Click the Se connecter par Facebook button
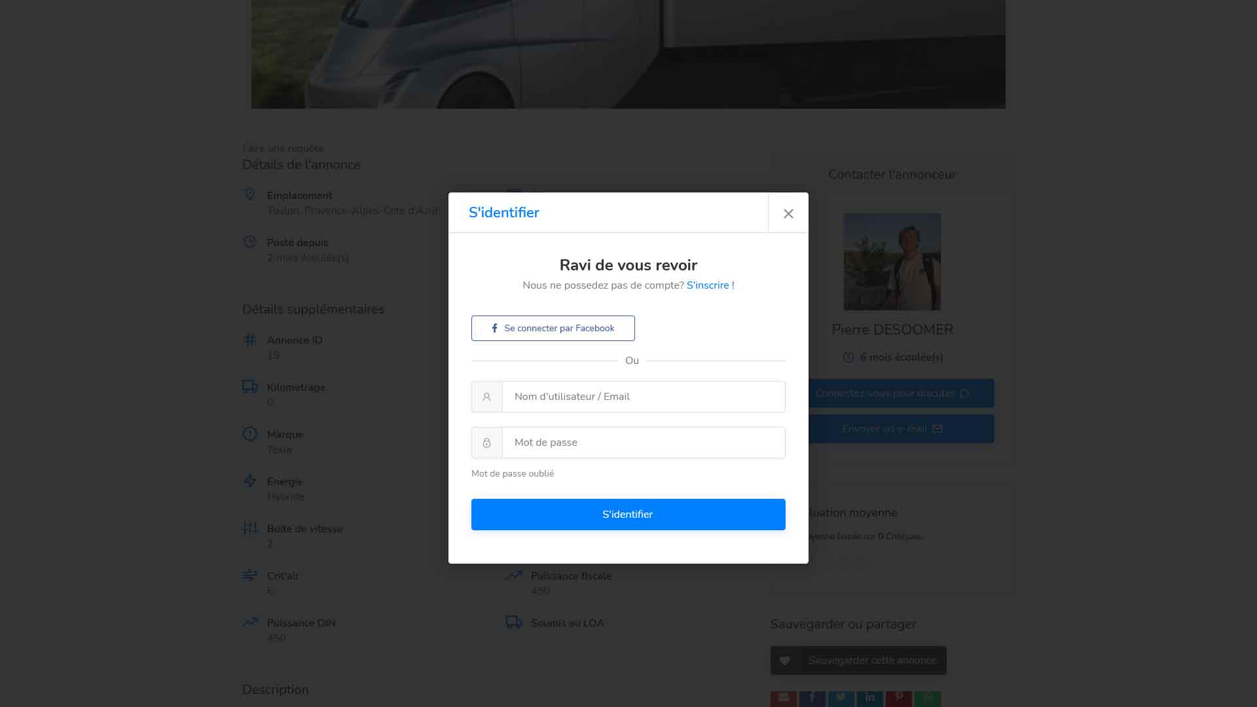Image resolution: width=1257 pixels, height=707 pixels. (553, 328)
